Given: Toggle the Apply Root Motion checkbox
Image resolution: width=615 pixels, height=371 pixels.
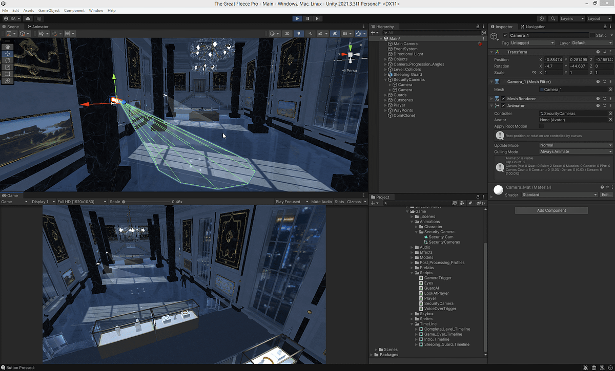Looking at the screenshot, I should pyautogui.click(x=542, y=126).
